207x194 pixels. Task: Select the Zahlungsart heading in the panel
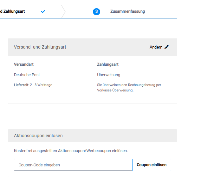108,64
